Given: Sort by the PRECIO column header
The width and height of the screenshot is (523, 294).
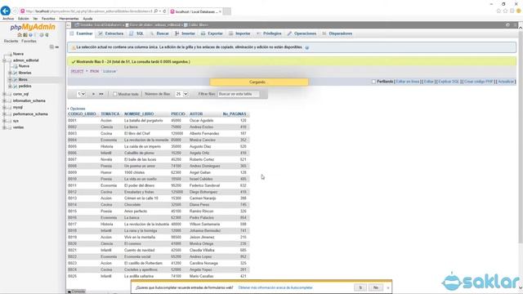Looking at the screenshot, I should point(178,114).
